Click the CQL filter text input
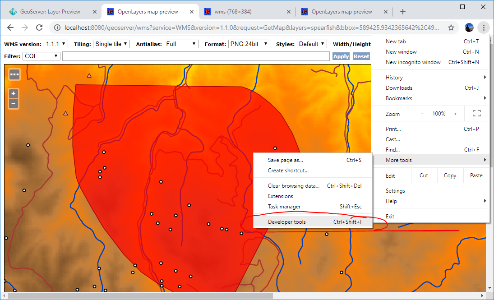Screen dimensions: 494x300 tap(196, 56)
